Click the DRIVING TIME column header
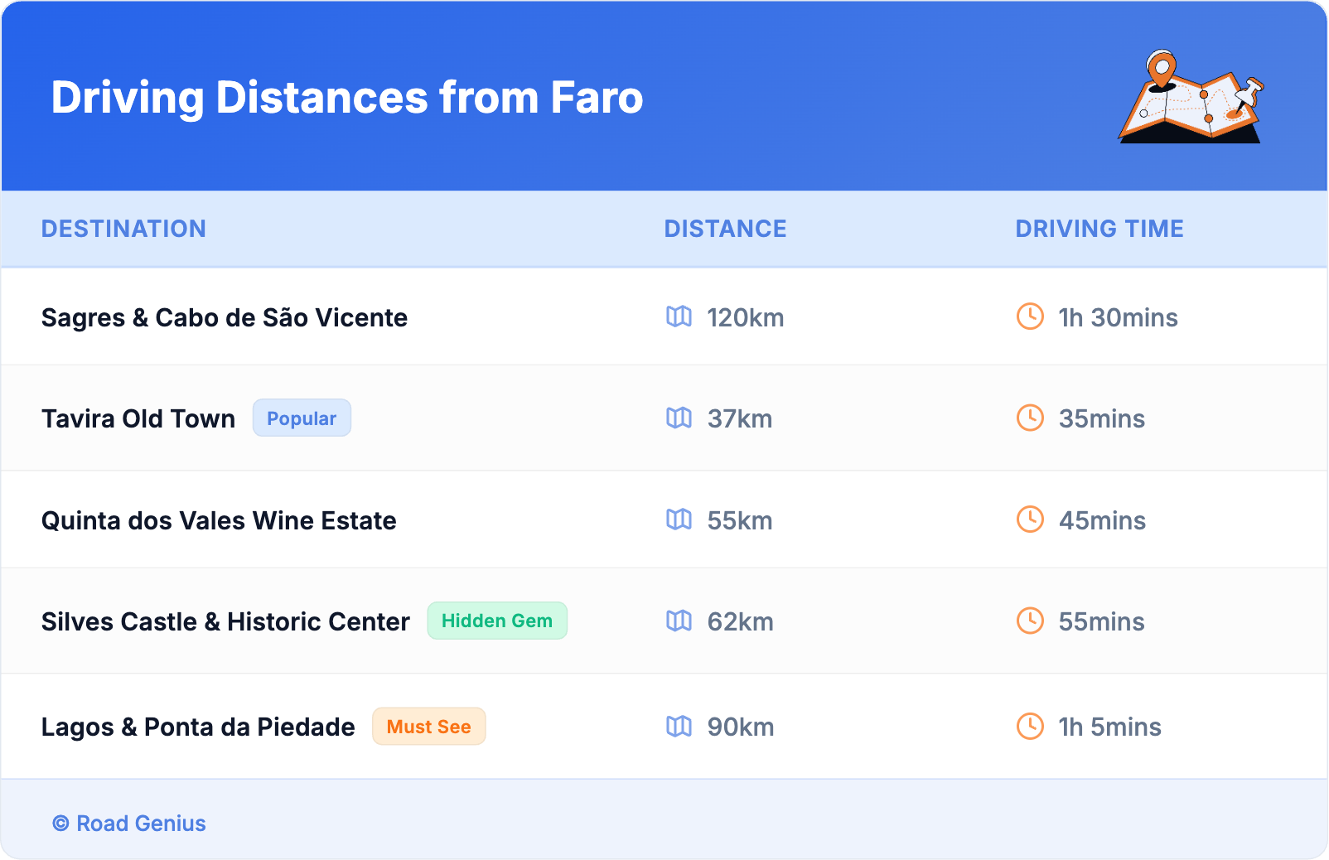This screenshot has height=860, width=1329. tap(1099, 229)
